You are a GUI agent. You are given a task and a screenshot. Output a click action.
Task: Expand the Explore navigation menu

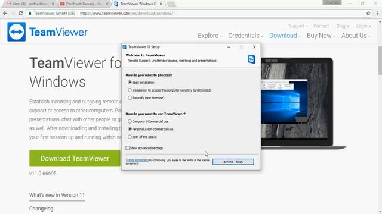pos(210,36)
